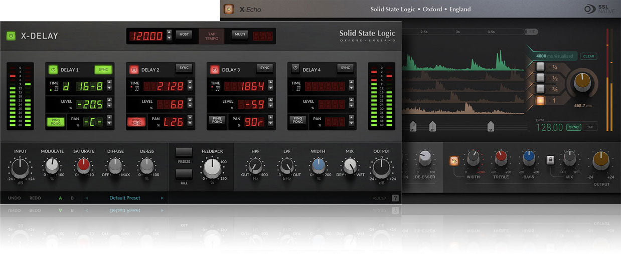Go to previous preset arrow
The image size is (621, 254).
pyautogui.click(x=86, y=198)
